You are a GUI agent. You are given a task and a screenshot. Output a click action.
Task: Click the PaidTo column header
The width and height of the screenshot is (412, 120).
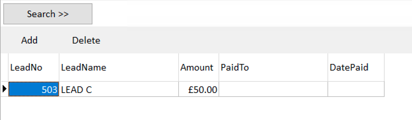coord(273,68)
